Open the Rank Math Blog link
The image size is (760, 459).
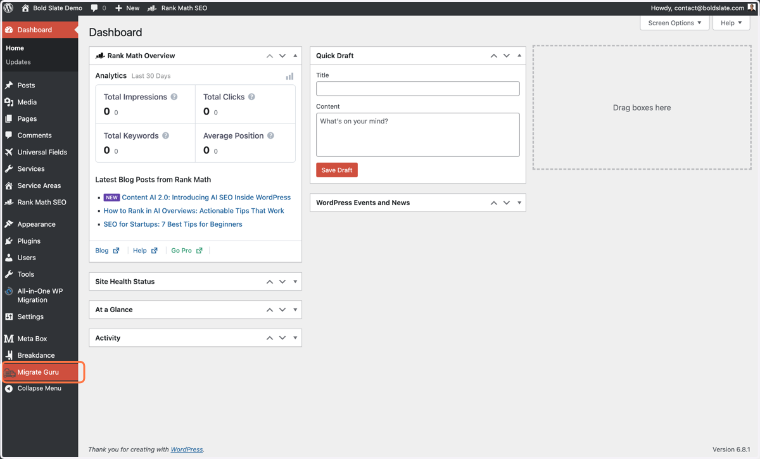pyautogui.click(x=107, y=251)
